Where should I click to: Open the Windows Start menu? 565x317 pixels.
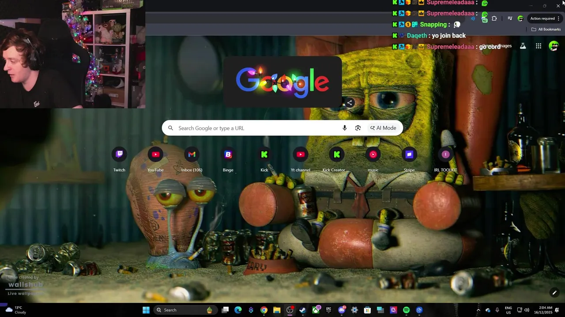[146, 310]
